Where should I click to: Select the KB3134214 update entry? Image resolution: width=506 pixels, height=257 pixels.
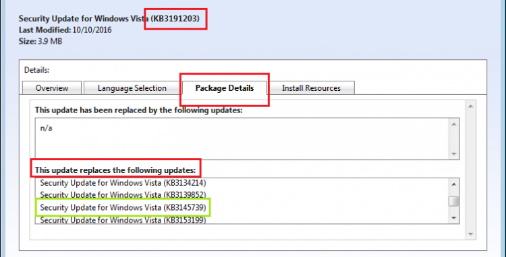click(123, 183)
